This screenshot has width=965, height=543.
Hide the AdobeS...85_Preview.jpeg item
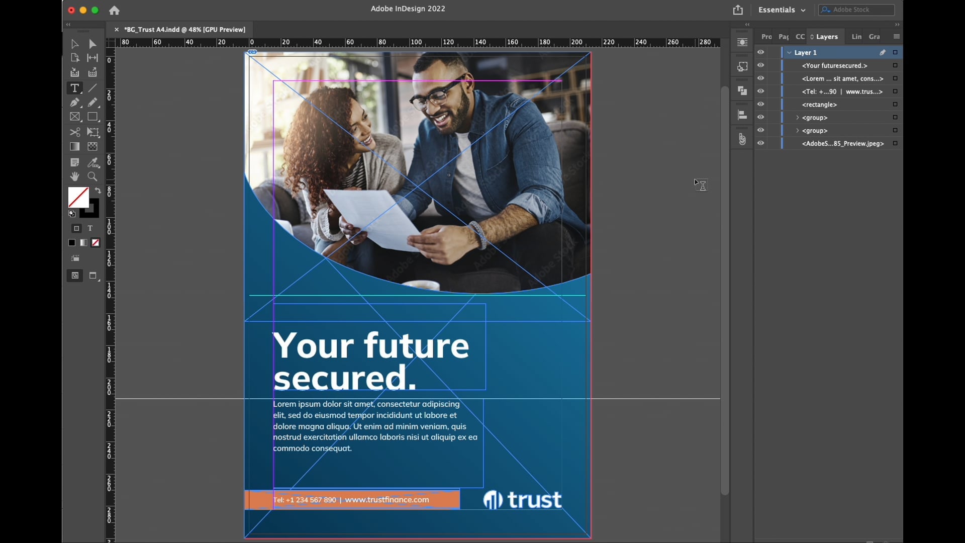point(761,143)
